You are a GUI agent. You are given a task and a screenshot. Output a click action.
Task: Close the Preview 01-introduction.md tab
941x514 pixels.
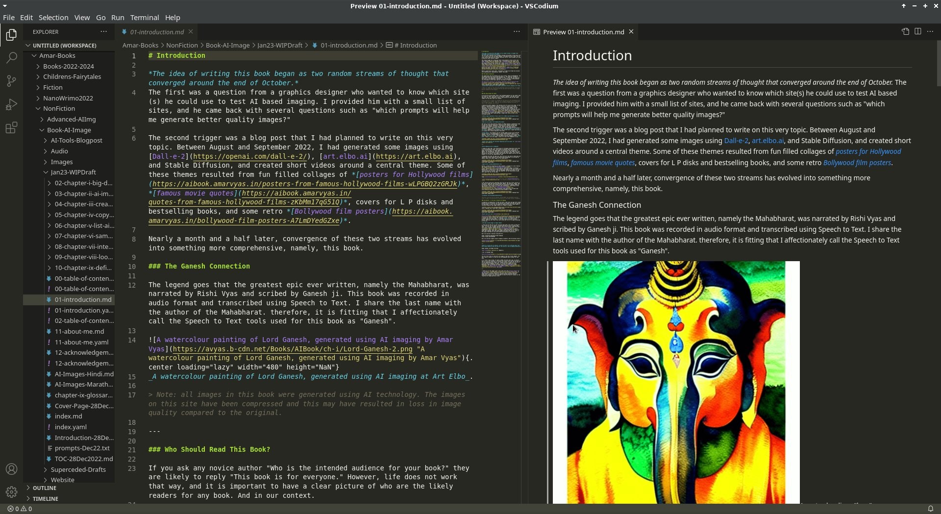tap(631, 31)
